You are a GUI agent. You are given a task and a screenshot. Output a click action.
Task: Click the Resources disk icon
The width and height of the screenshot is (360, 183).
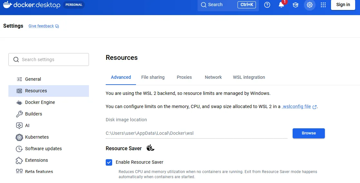coord(19,91)
